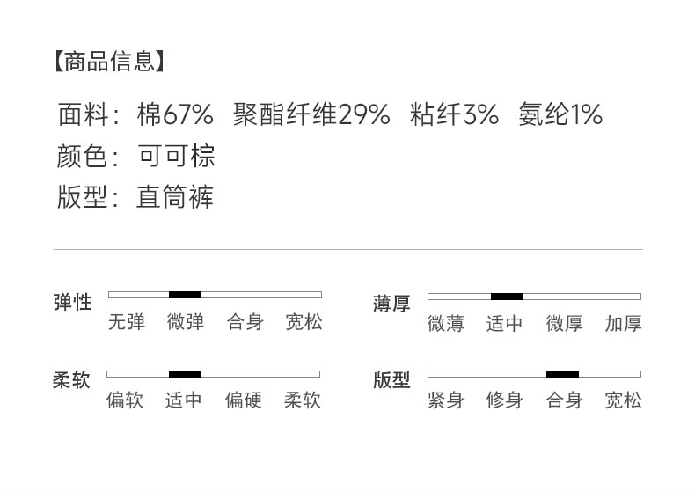
Task: Click the 直筒裤 style value
Action: 175,196
